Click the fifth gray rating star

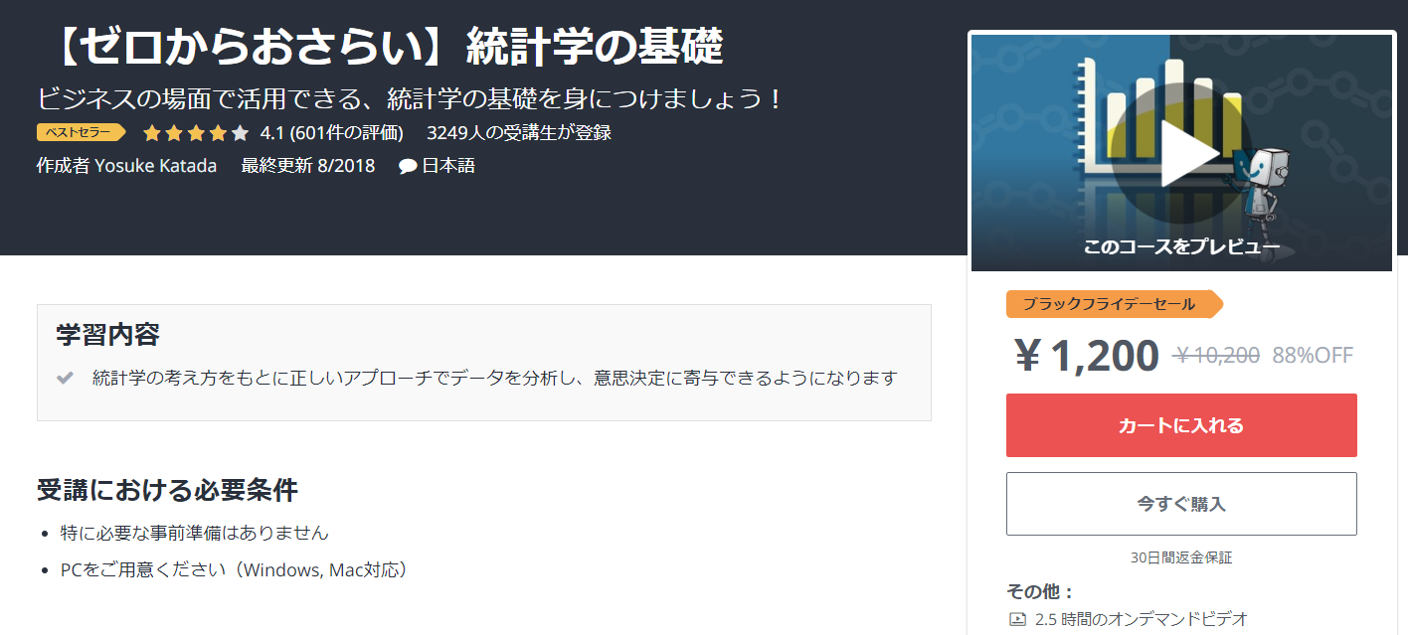[240, 132]
